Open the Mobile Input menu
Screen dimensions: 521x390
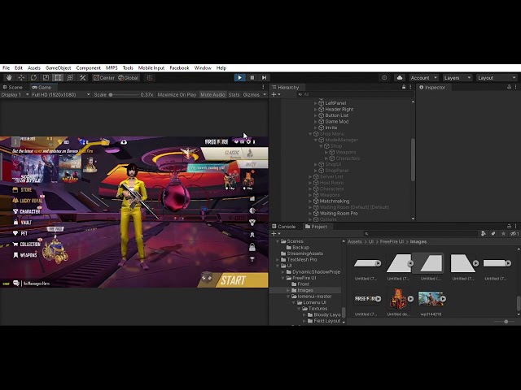(x=151, y=67)
